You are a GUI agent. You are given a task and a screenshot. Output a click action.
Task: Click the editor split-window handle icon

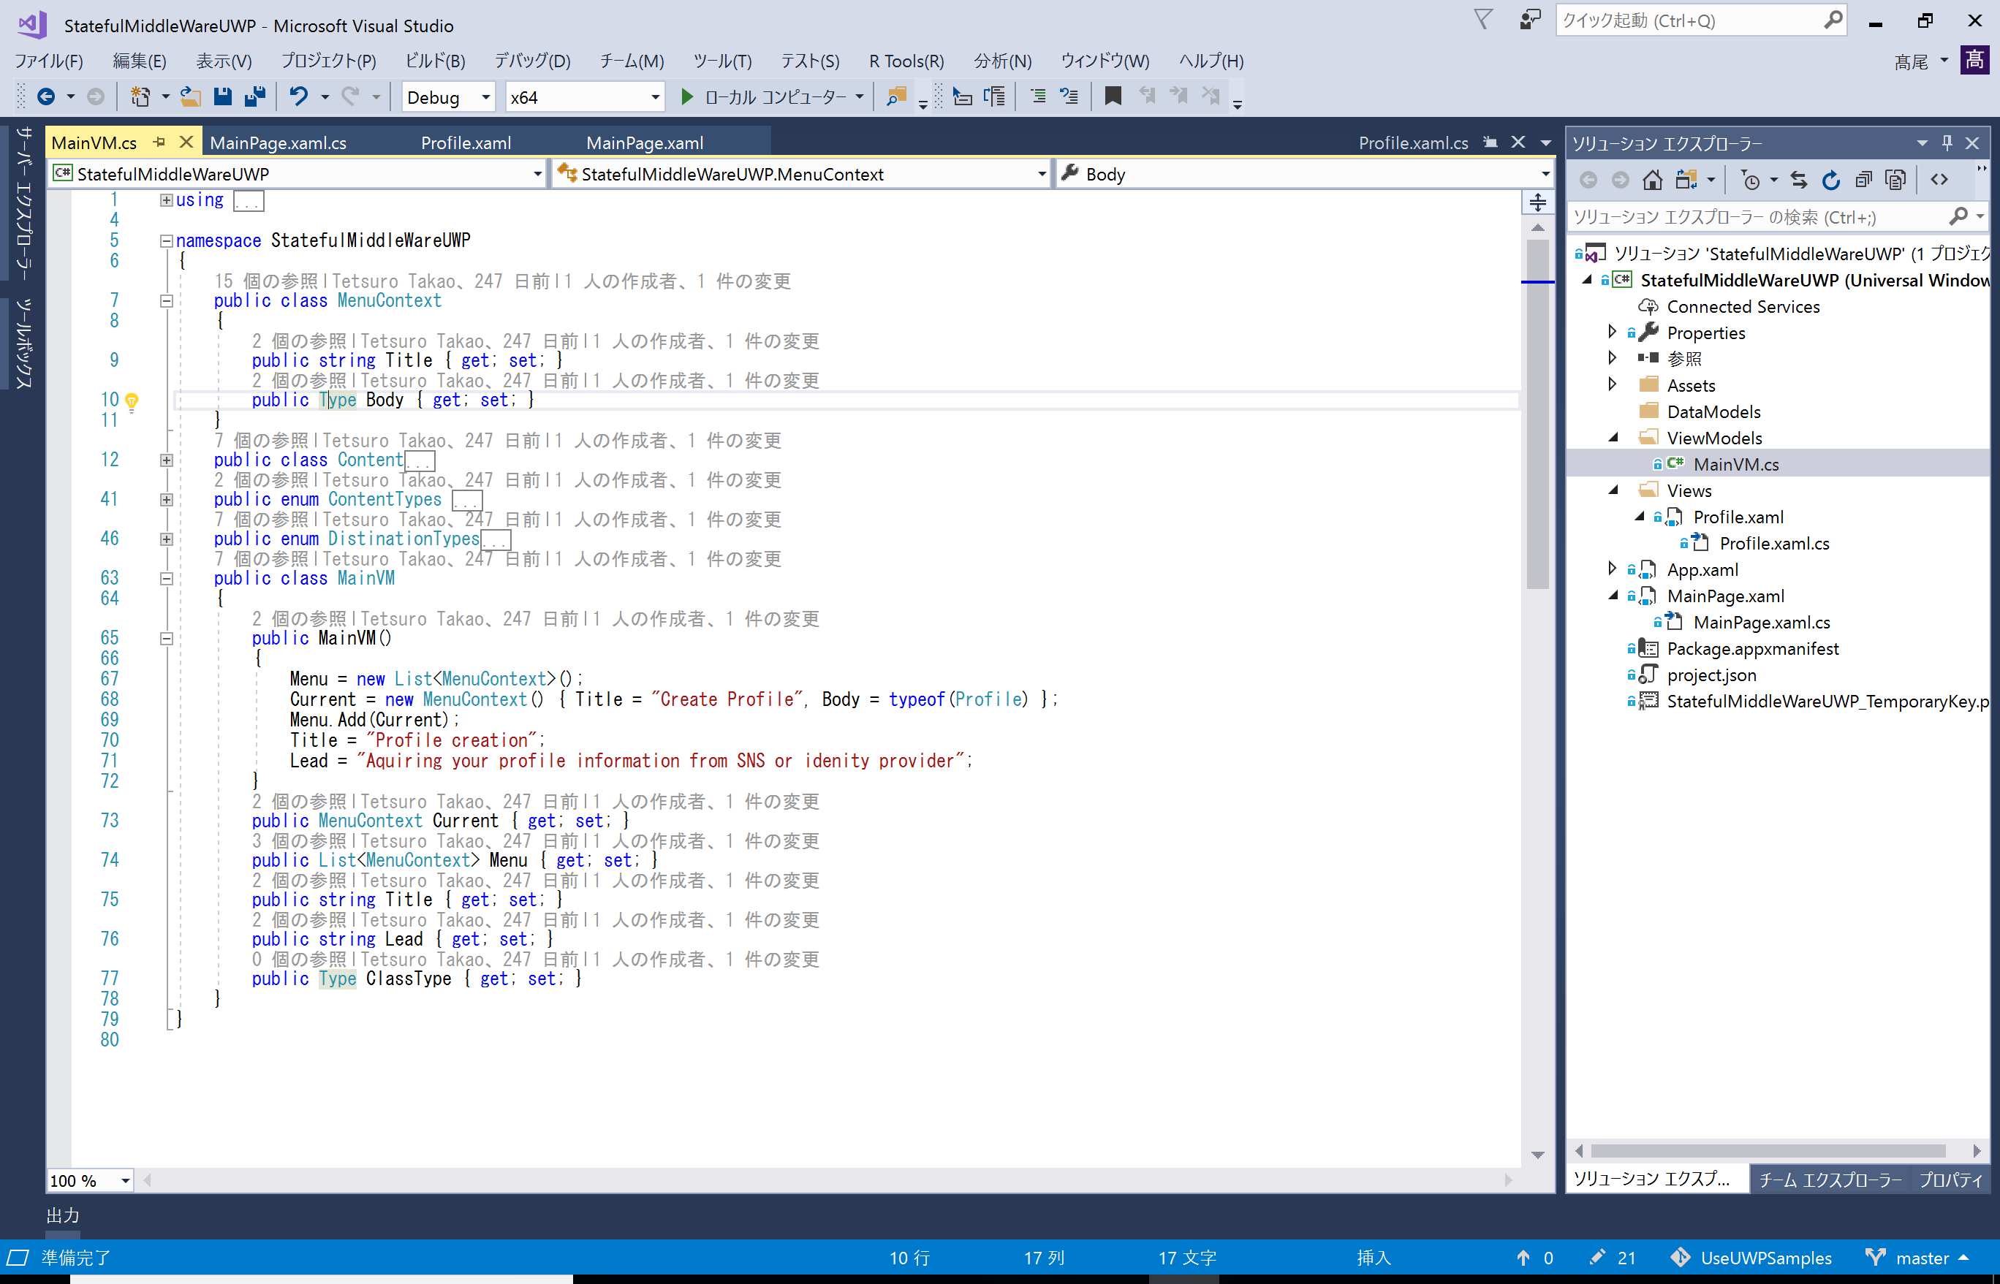click(1538, 202)
